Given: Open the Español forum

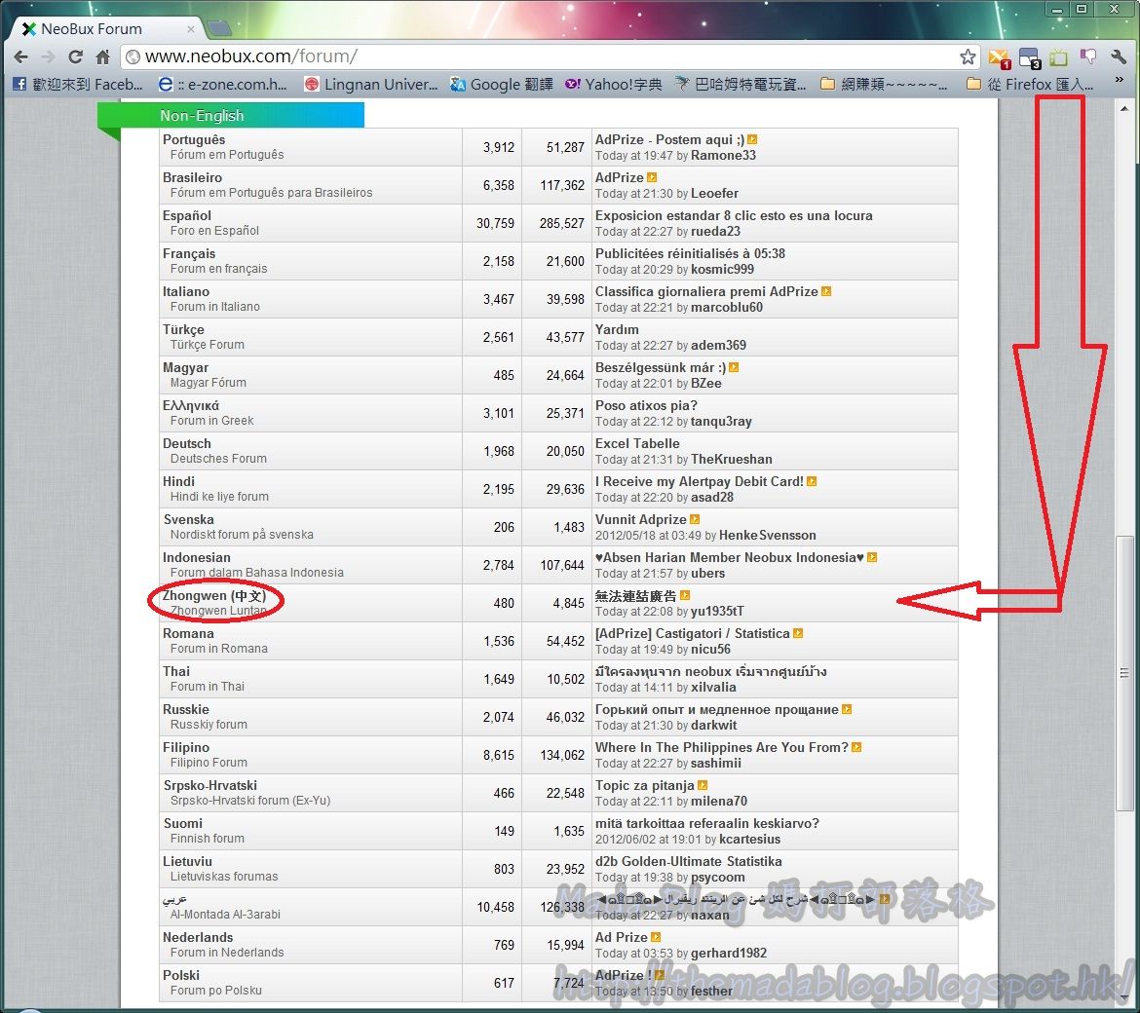Looking at the screenshot, I should pyautogui.click(x=187, y=215).
